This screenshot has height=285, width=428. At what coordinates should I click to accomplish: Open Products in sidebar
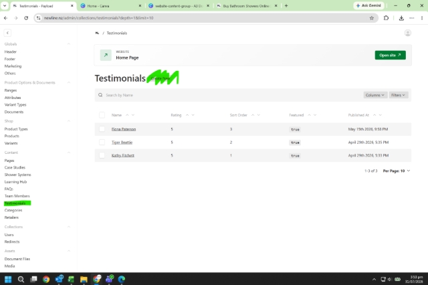point(12,136)
